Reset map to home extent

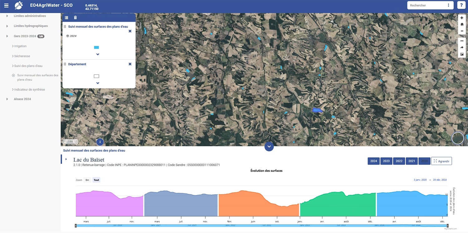click(462, 24)
